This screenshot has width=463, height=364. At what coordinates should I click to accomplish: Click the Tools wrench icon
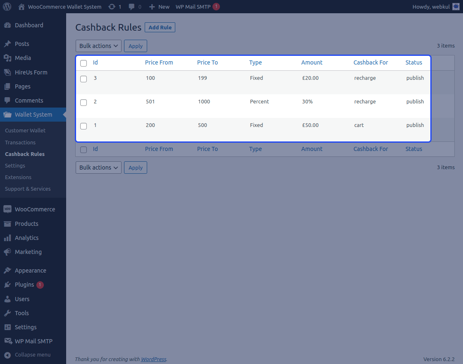click(8, 313)
